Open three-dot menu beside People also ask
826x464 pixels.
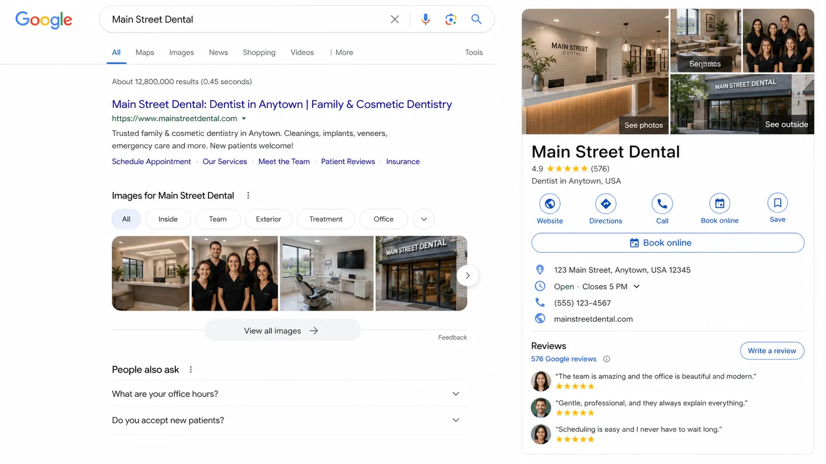pos(191,370)
